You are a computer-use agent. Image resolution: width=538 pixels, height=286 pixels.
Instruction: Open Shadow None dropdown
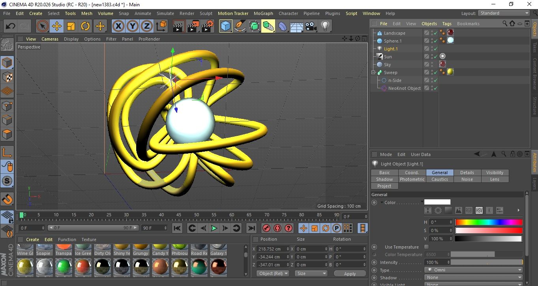pos(474,277)
